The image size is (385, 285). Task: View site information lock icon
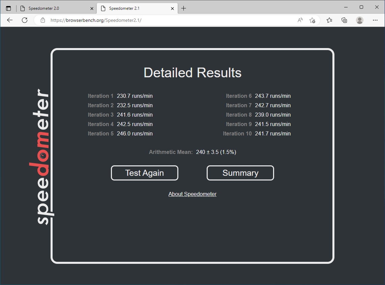point(43,20)
